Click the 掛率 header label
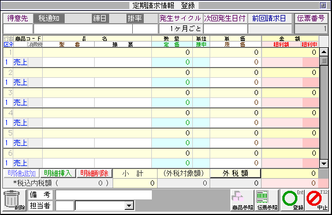Viewport: 332px width, 215px height. (x=135, y=18)
